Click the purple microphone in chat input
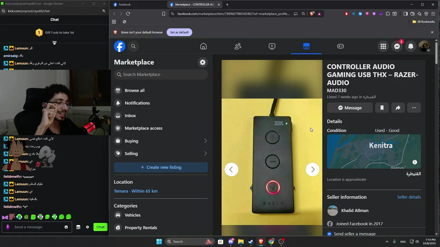The width and height of the screenshot is (440, 247). tap(8, 227)
